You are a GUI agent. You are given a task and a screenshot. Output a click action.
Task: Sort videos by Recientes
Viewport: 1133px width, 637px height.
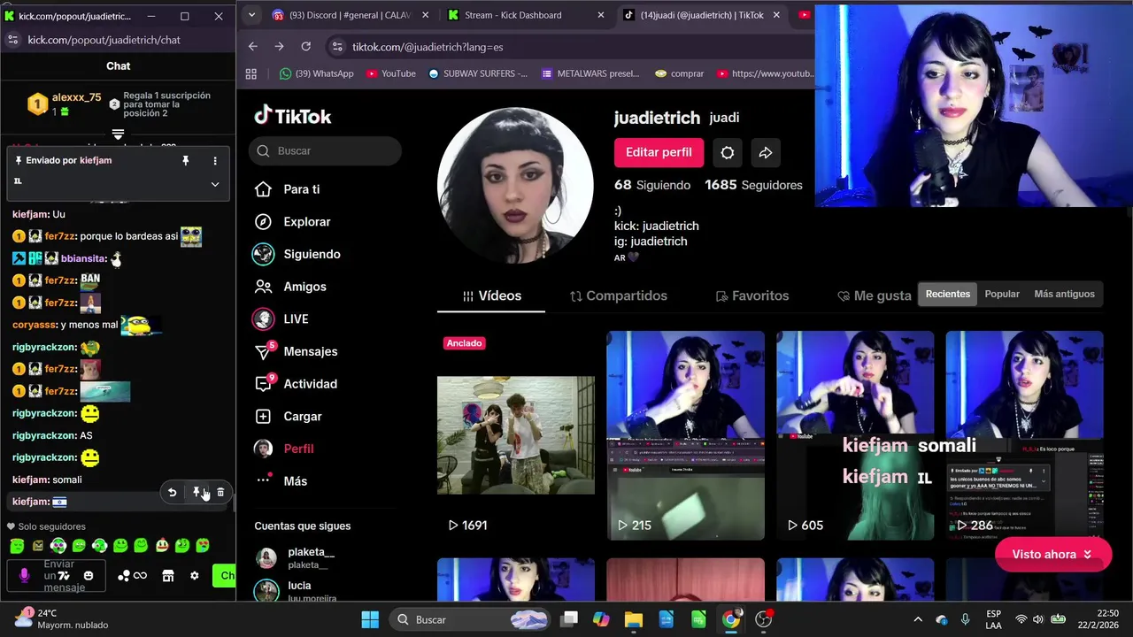(x=948, y=295)
